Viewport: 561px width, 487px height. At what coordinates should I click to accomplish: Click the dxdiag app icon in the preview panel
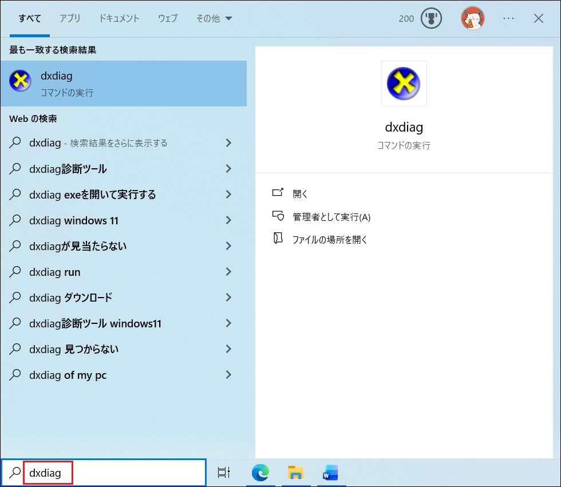[404, 84]
